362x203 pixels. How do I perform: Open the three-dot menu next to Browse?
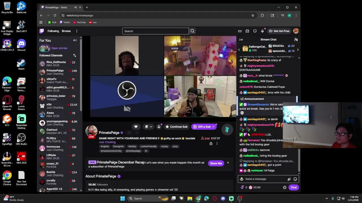click(x=76, y=31)
